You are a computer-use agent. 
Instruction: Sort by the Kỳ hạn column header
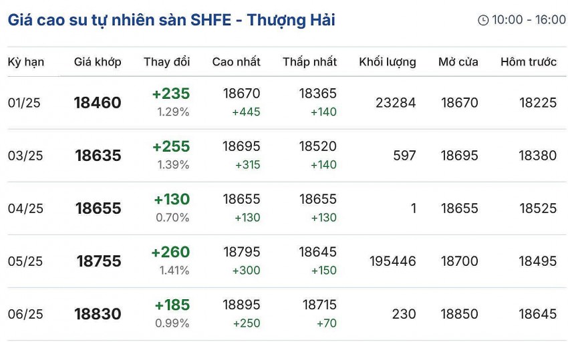pos(26,62)
